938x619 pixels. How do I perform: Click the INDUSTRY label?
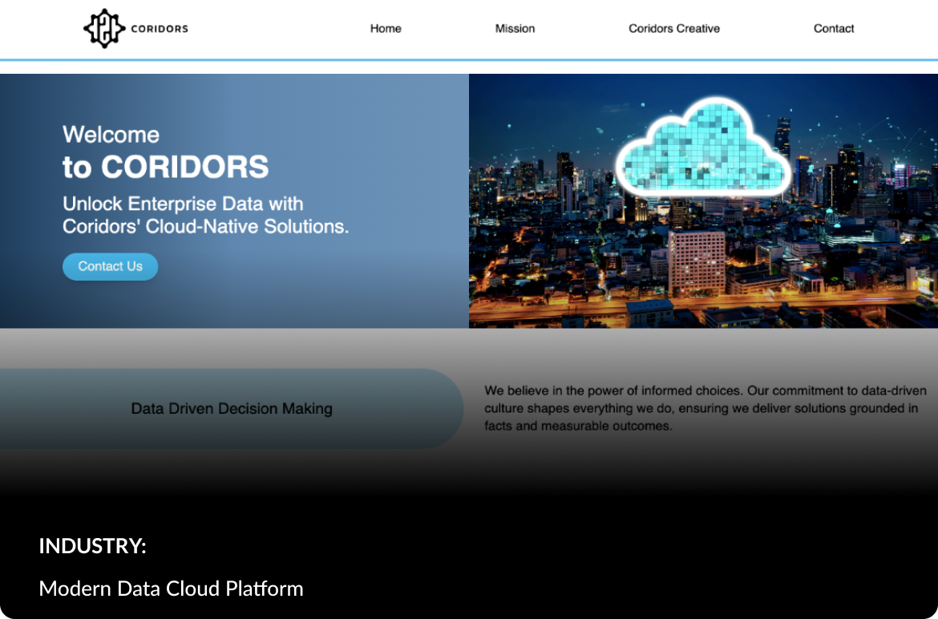point(92,546)
